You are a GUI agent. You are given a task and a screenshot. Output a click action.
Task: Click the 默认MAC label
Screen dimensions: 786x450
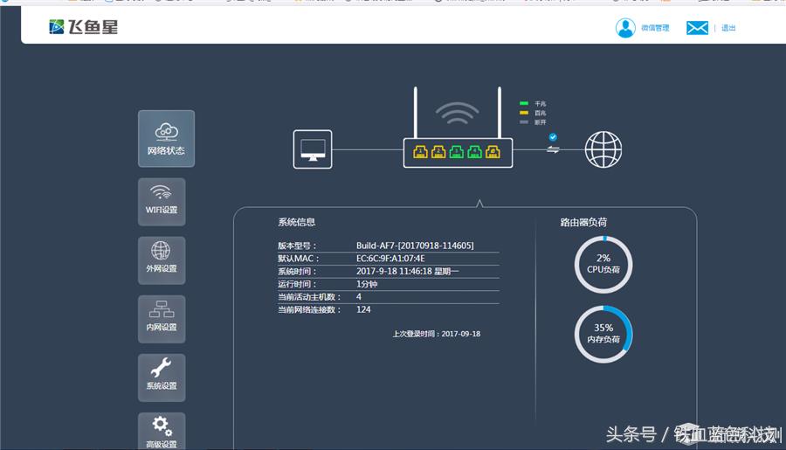299,259
